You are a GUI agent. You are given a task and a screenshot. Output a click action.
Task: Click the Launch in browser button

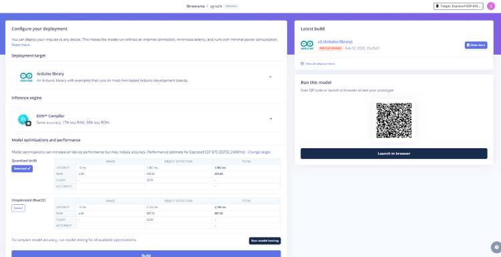coord(394,154)
